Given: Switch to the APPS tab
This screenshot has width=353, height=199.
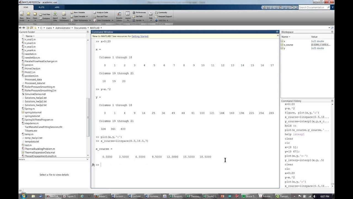Looking at the screenshot, I should point(57,7).
